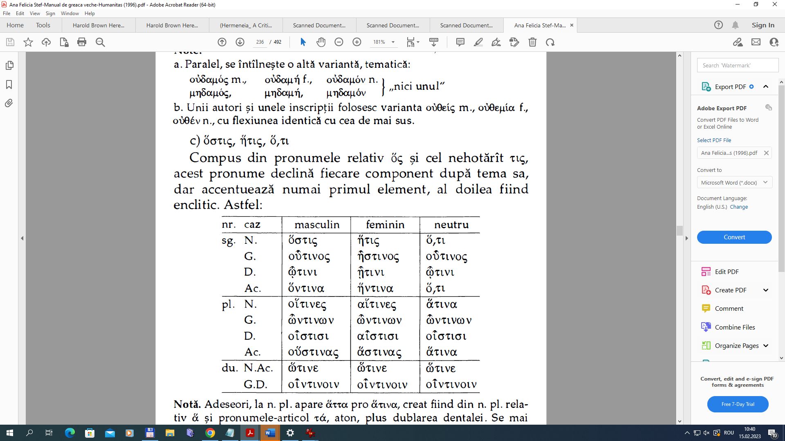The height and width of the screenshot is (441, 785).
Task: Open fit page options tool
Action: (x=413, y=42)
